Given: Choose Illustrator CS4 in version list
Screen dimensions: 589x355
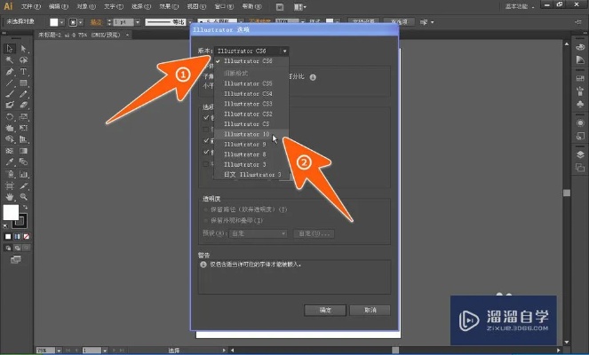Looking at the screenshot, I should point(248,93).
